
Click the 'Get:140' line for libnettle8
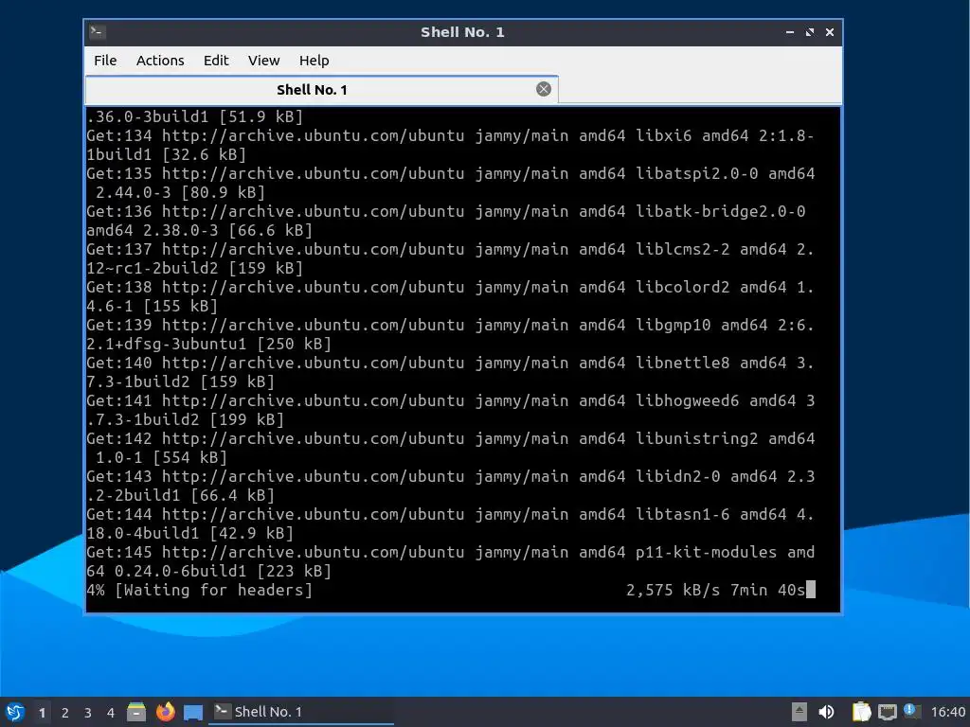[x=450, y=363]
